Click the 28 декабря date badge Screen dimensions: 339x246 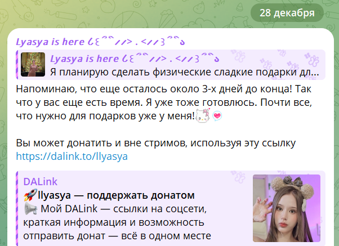287,13
